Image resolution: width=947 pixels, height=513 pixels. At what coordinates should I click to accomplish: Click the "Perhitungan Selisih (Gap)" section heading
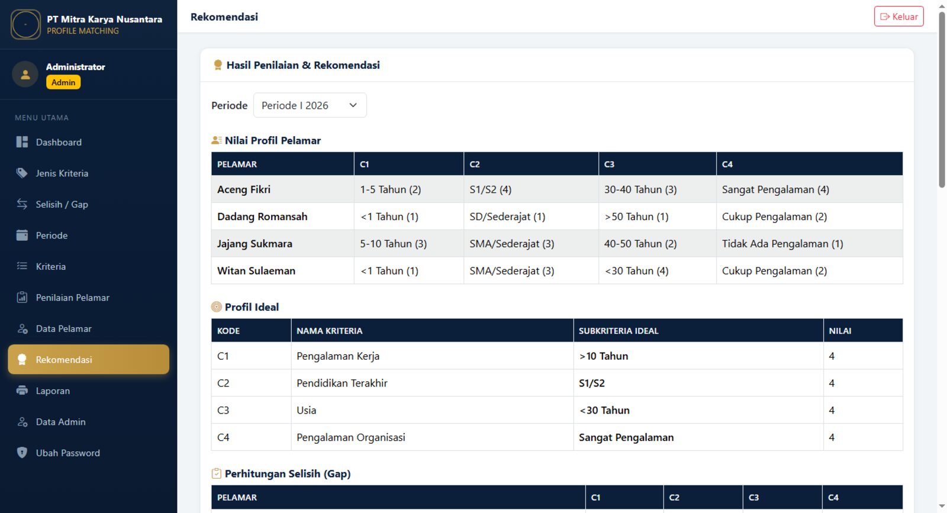pos(288,473)
